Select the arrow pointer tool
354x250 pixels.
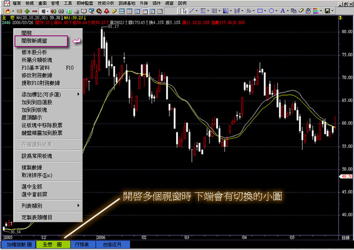click(x=185, y=11)
